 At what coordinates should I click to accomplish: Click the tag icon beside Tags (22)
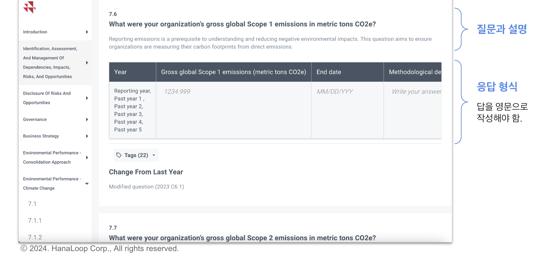[x=119, y=155]
